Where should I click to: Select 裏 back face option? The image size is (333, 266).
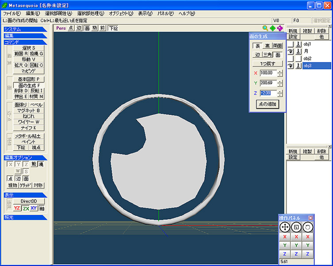[x=268, y=46]
